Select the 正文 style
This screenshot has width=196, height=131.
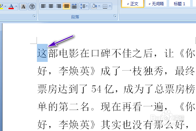click(x=133, y=4)
